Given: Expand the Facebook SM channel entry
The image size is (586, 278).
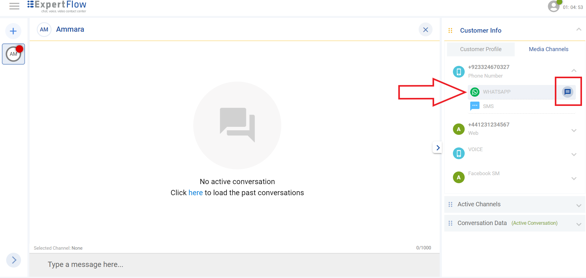Looking at the screenshot, I should tap(574, 179).
